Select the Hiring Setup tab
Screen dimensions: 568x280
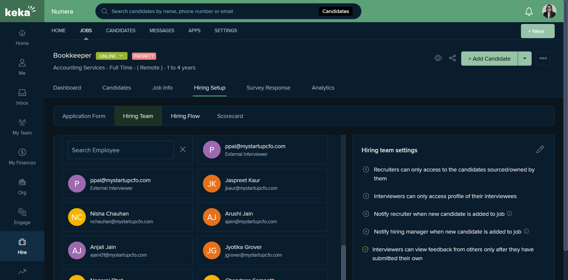coord(210,88)
